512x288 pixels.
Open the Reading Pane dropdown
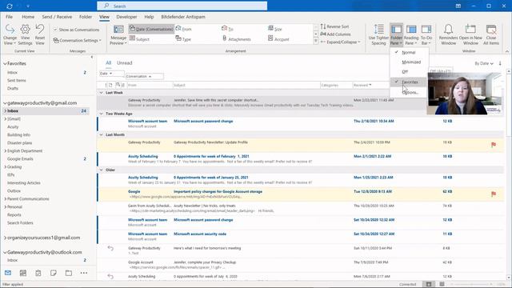coord(411,34)
